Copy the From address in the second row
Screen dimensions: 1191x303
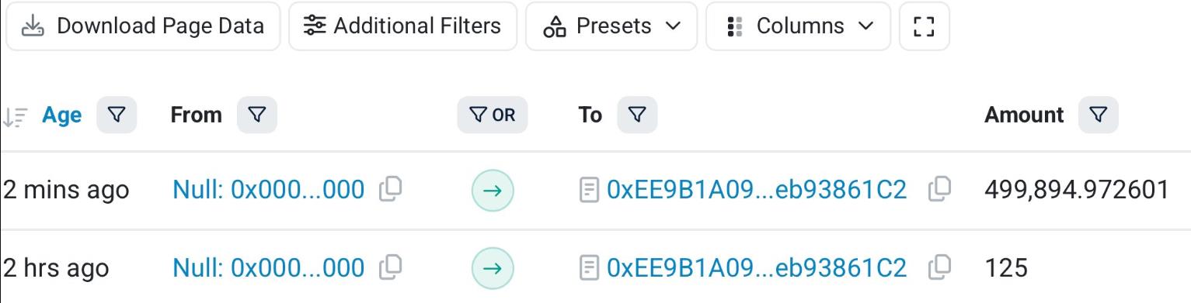click(x=390, y=267)
